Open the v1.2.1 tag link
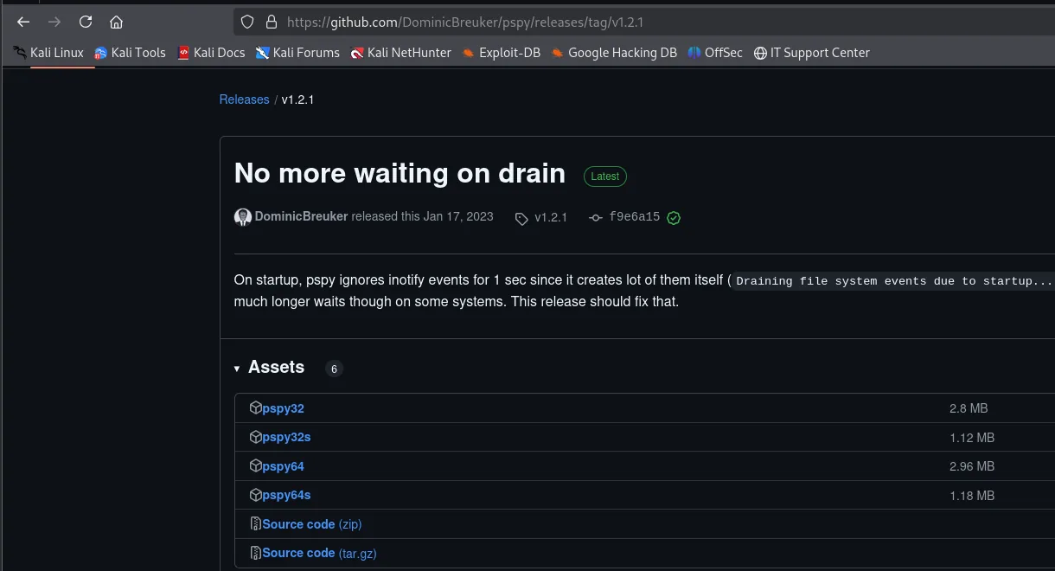 [x=551, y=217]
